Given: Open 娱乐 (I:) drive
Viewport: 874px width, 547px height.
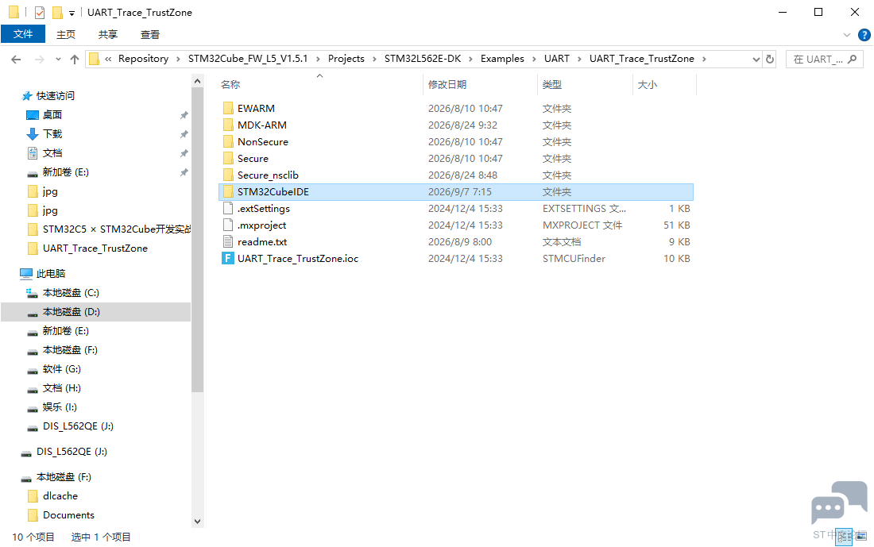Looking at the screenshot, I should [x=60, y=407].
